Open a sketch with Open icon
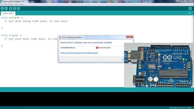Image resolution: width=194 pixels, height=109 pixels. [x=15, y=8]
